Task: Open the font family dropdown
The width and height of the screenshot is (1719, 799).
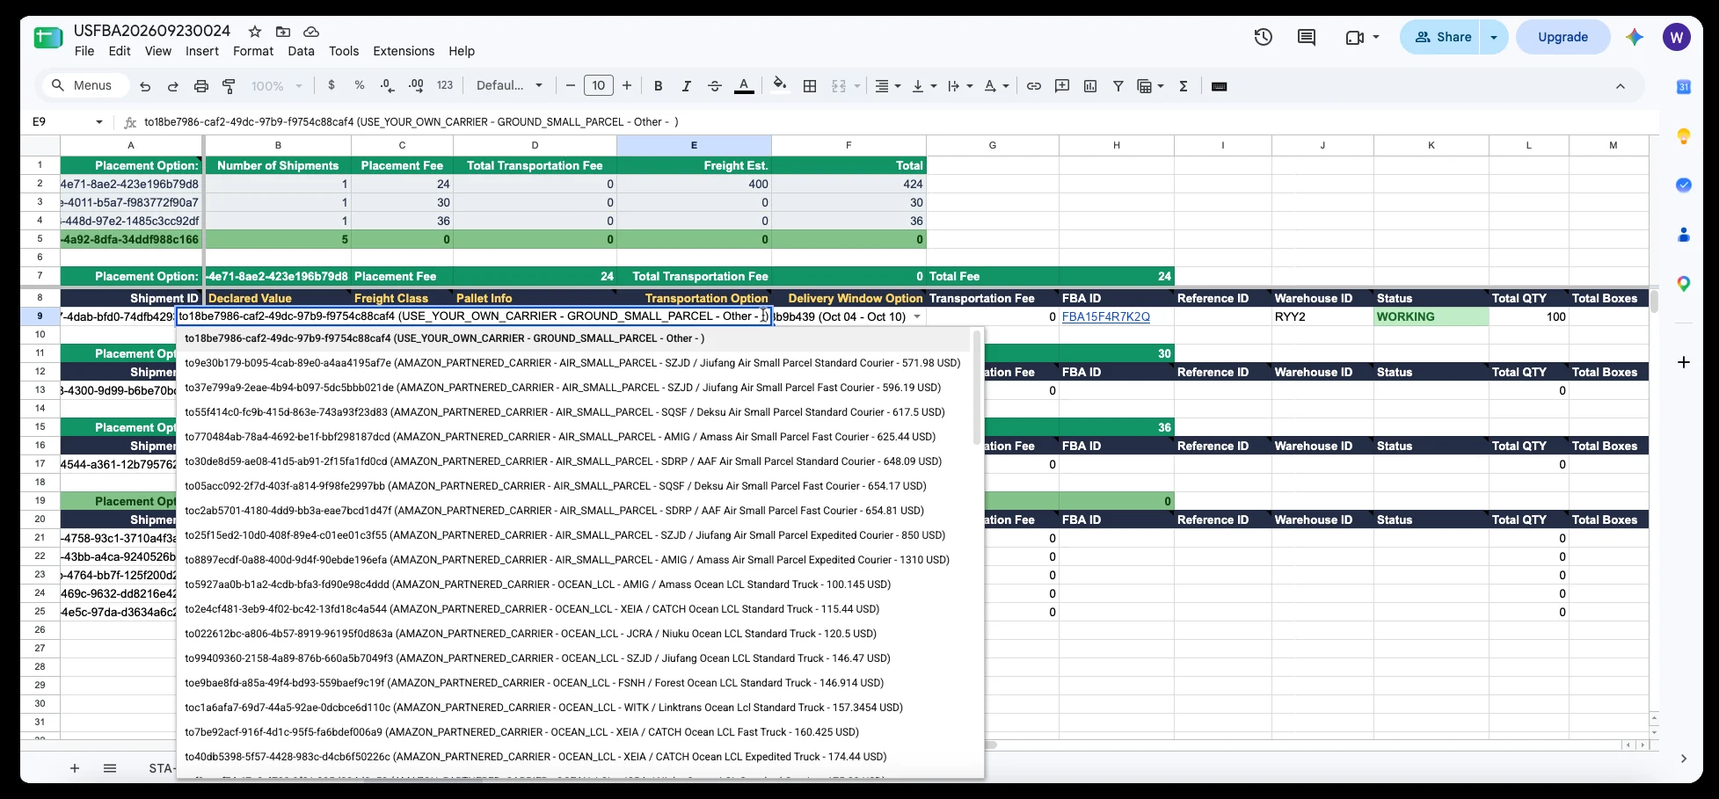Action: tap(509, 85)
